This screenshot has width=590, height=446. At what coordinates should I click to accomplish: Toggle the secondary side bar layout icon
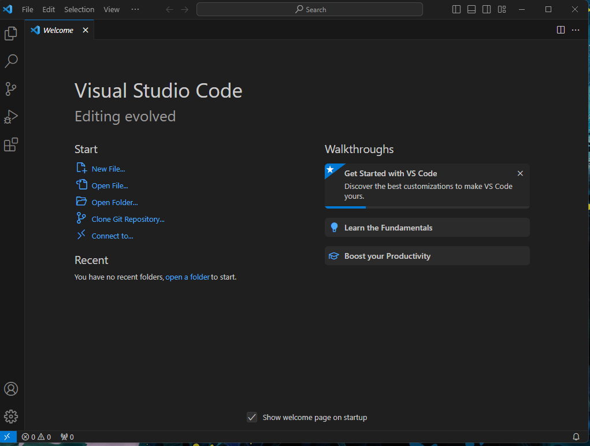pos(487,9)
